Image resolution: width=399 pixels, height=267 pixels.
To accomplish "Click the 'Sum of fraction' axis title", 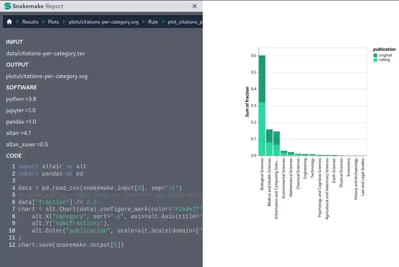I will pos(247,104).
